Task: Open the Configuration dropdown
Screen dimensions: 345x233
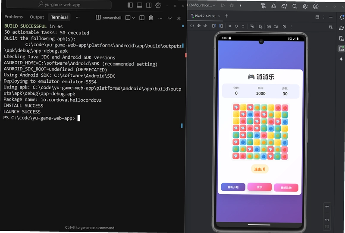Action: click(x=202, y=5)
